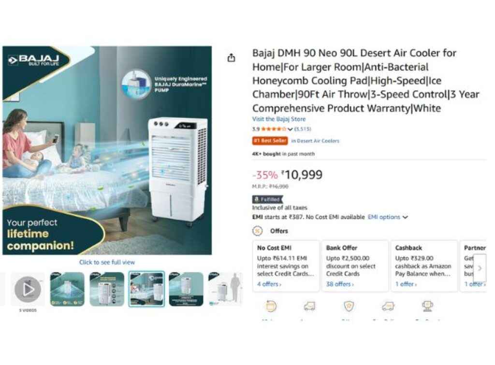Click the warranty shield icon
This screenshot has height=365, width=495.
349,306
